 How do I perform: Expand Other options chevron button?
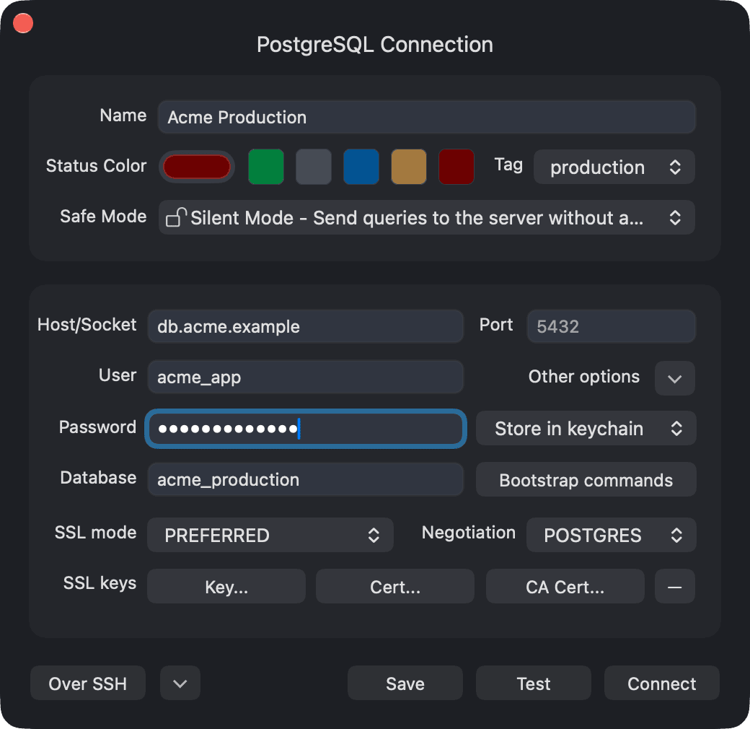pos(674,378)
